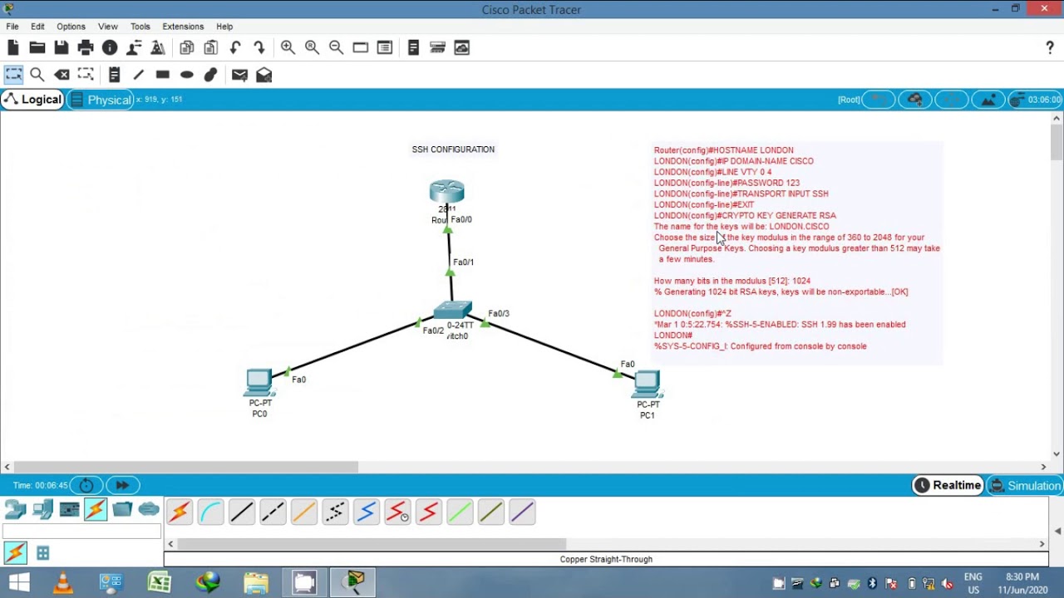Print the network via printer icon
Image resolution: width=1064 pixels, height=598 pixels.
pos(86,47)
